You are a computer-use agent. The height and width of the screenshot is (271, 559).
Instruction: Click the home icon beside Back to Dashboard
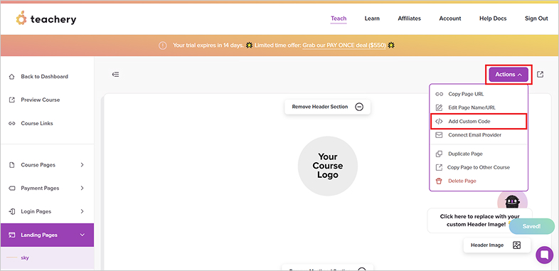click(12, 77)
